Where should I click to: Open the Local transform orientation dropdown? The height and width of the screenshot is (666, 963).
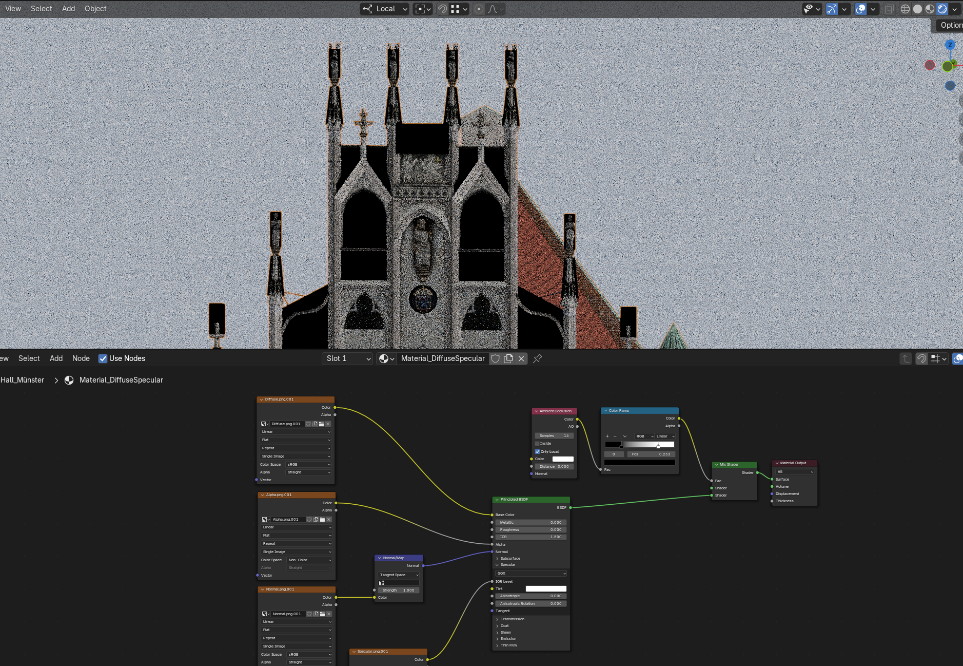pos(384,9)
